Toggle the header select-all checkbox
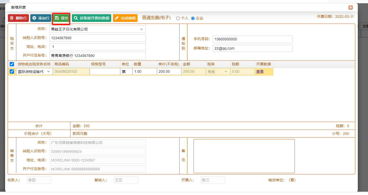 tap(12, 64)
